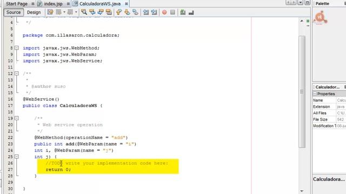Open the document list dropdown arrow
Image resolution: width=346 pixels, height=194 pixels.
(301, 2)
